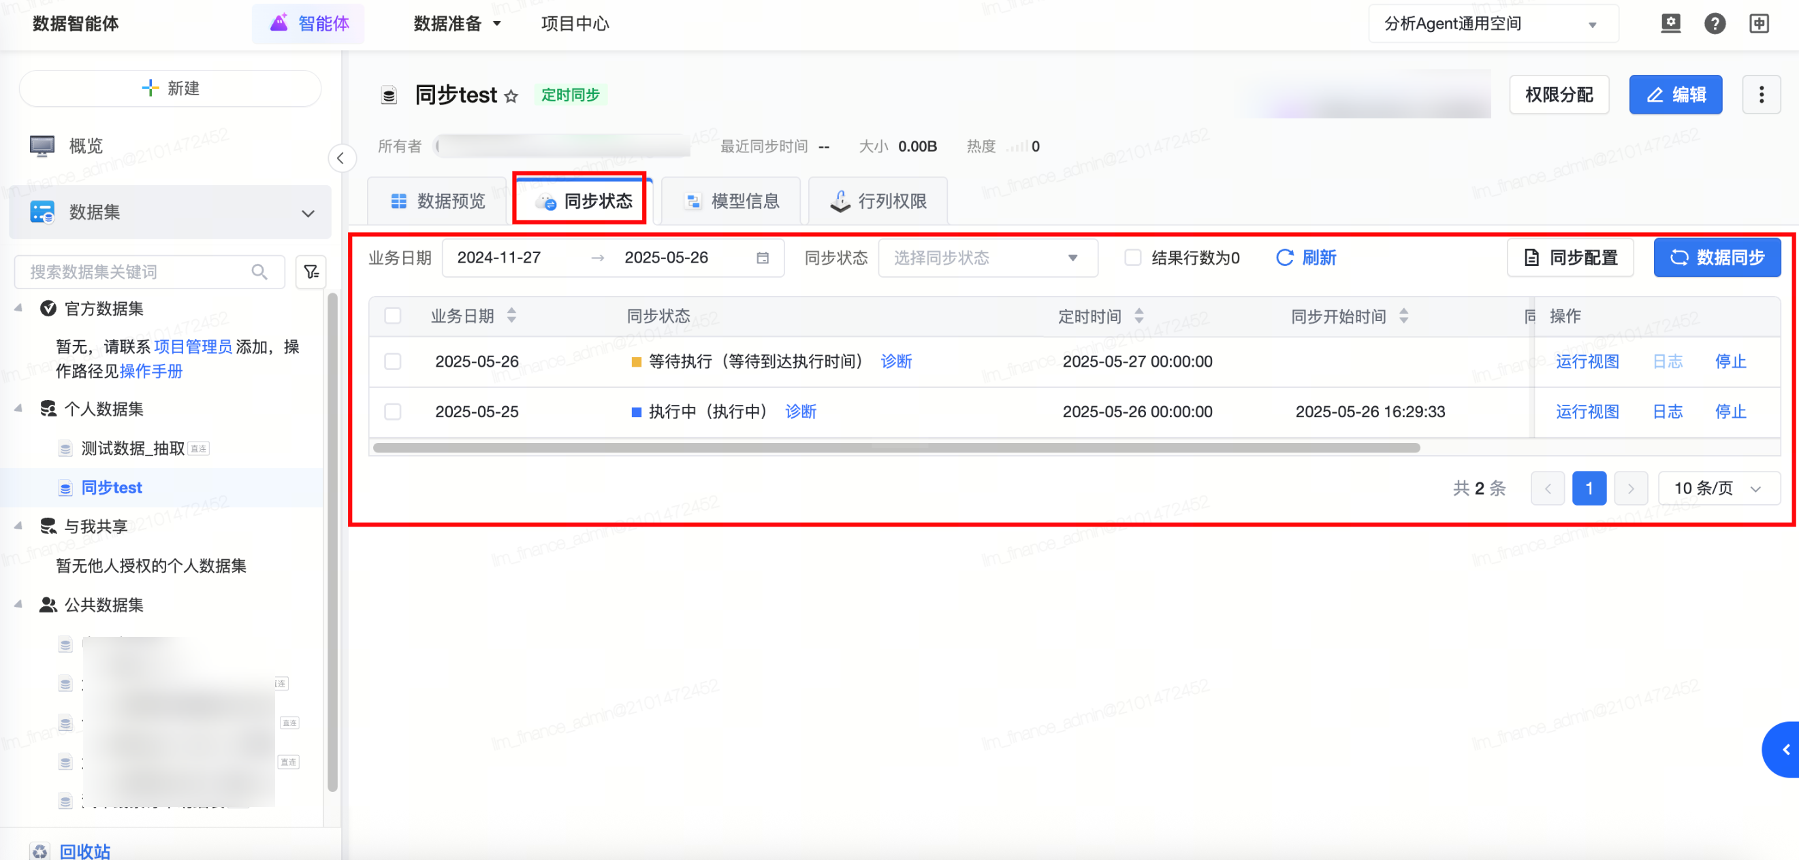
Task: Click the horizontal table scrollbar
Action: [x=896, y=448]
